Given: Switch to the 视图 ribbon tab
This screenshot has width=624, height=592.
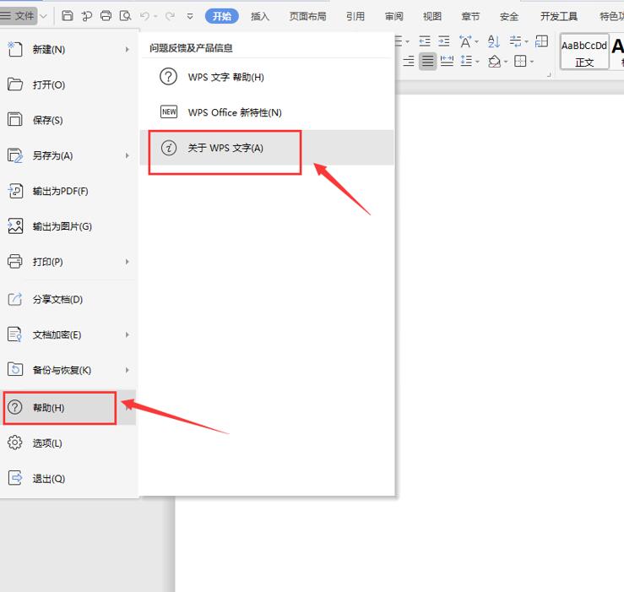Looking at the screenshot, I should (x=432, y=16).
